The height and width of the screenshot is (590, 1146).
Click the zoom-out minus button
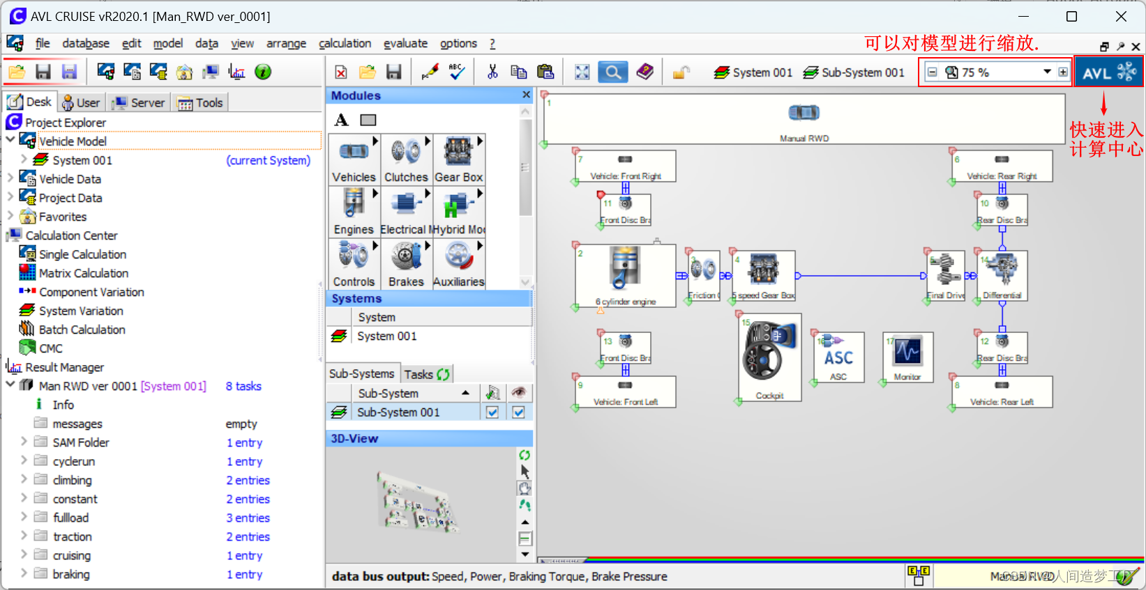(932, 72)
